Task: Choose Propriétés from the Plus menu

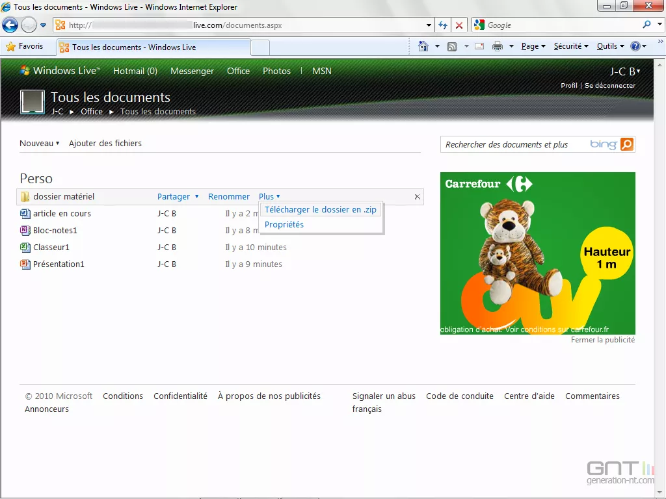Action: [284, 224]
